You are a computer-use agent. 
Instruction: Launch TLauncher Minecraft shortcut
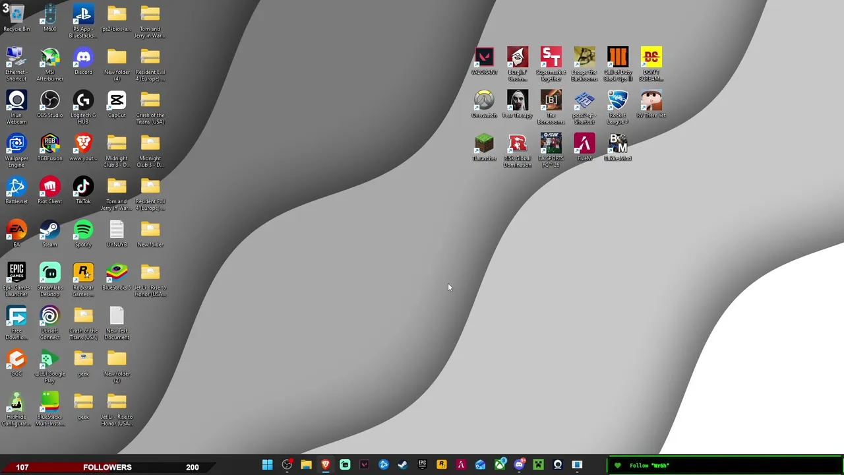click(484, 147)
